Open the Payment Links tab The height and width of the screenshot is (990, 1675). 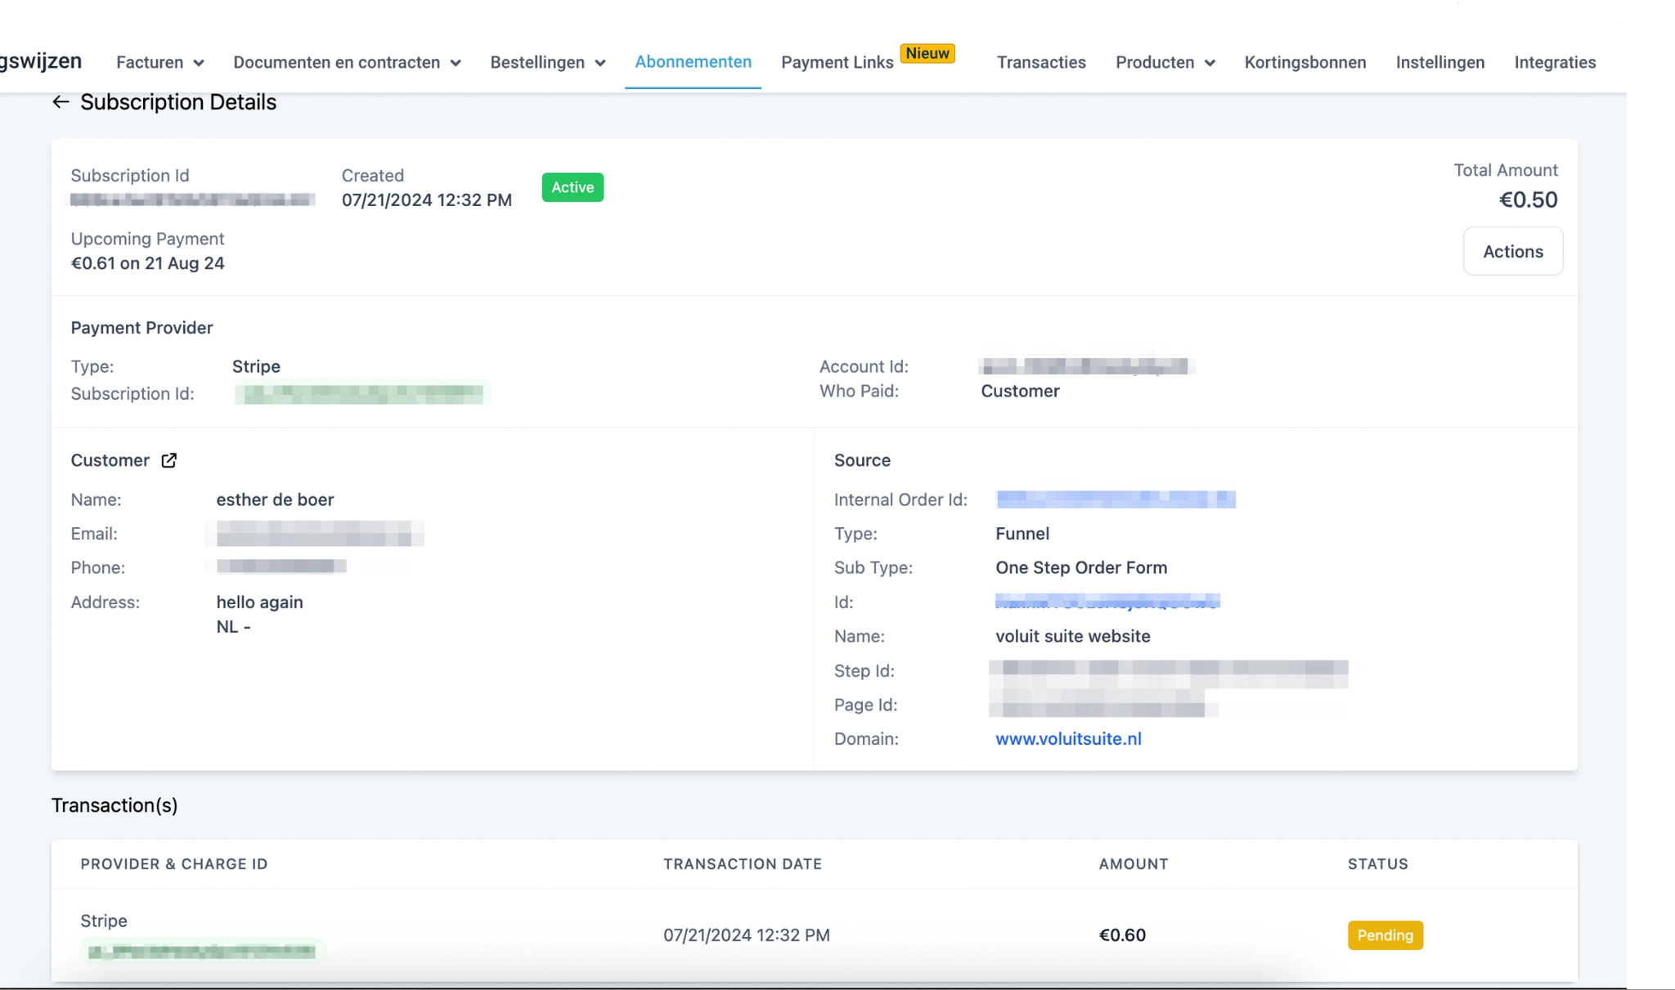pyautogui.click(x=837, y=63)
